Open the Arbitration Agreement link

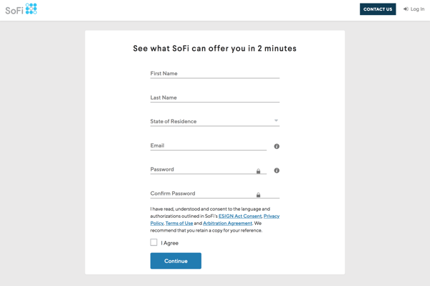pyautogui.click(x=227, y=223)
